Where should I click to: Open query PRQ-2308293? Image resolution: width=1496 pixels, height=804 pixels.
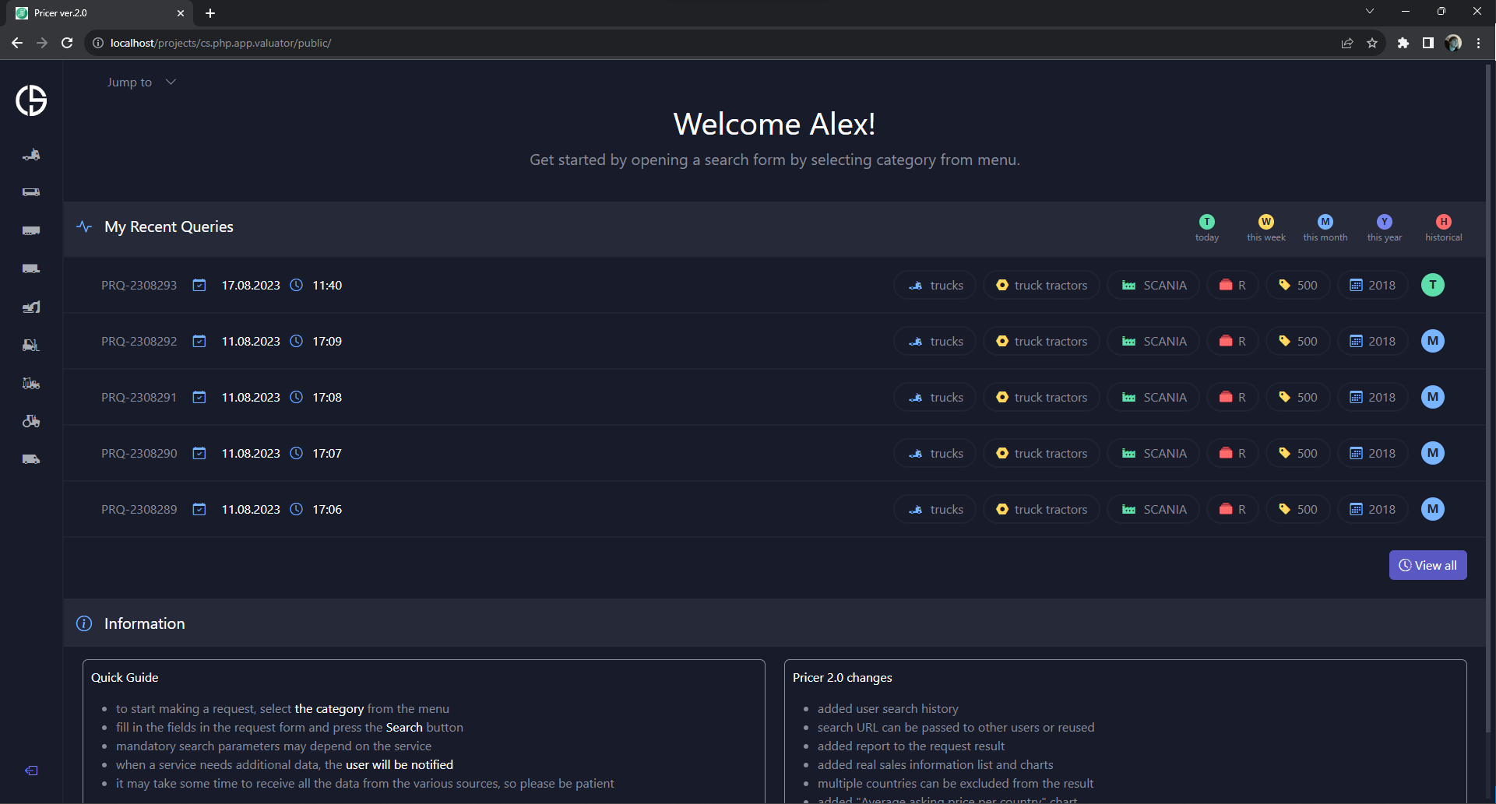click(x=139, y=286)
